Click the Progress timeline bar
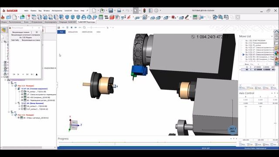 click(147, 143)
